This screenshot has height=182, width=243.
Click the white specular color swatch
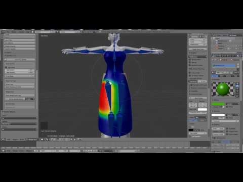tap(218, 115)
